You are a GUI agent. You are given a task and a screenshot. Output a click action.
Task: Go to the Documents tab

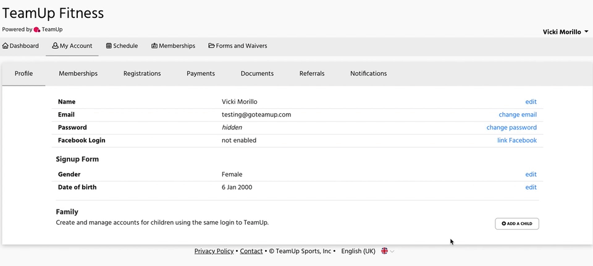257,73
